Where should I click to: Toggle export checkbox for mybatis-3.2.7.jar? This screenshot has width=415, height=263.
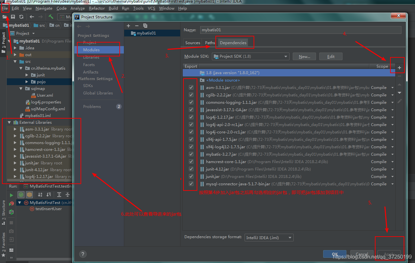point(191,154)
